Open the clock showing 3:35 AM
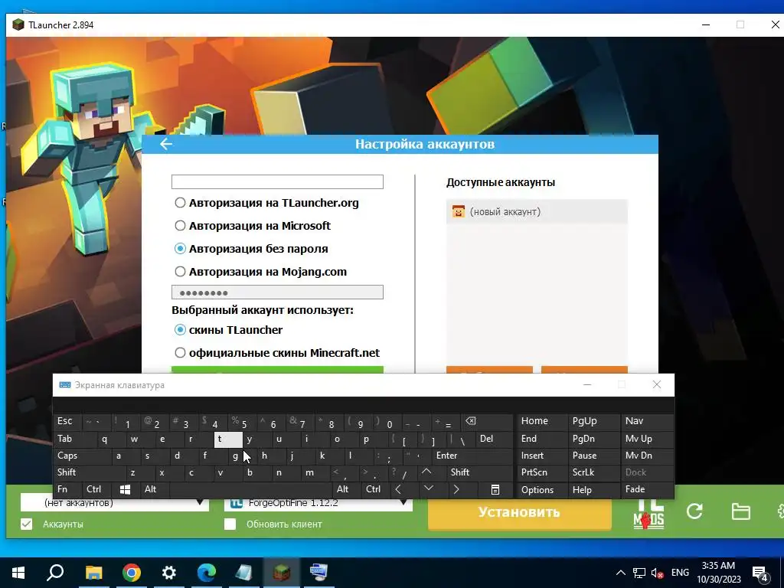784x588 pixels. click(718, 573)
